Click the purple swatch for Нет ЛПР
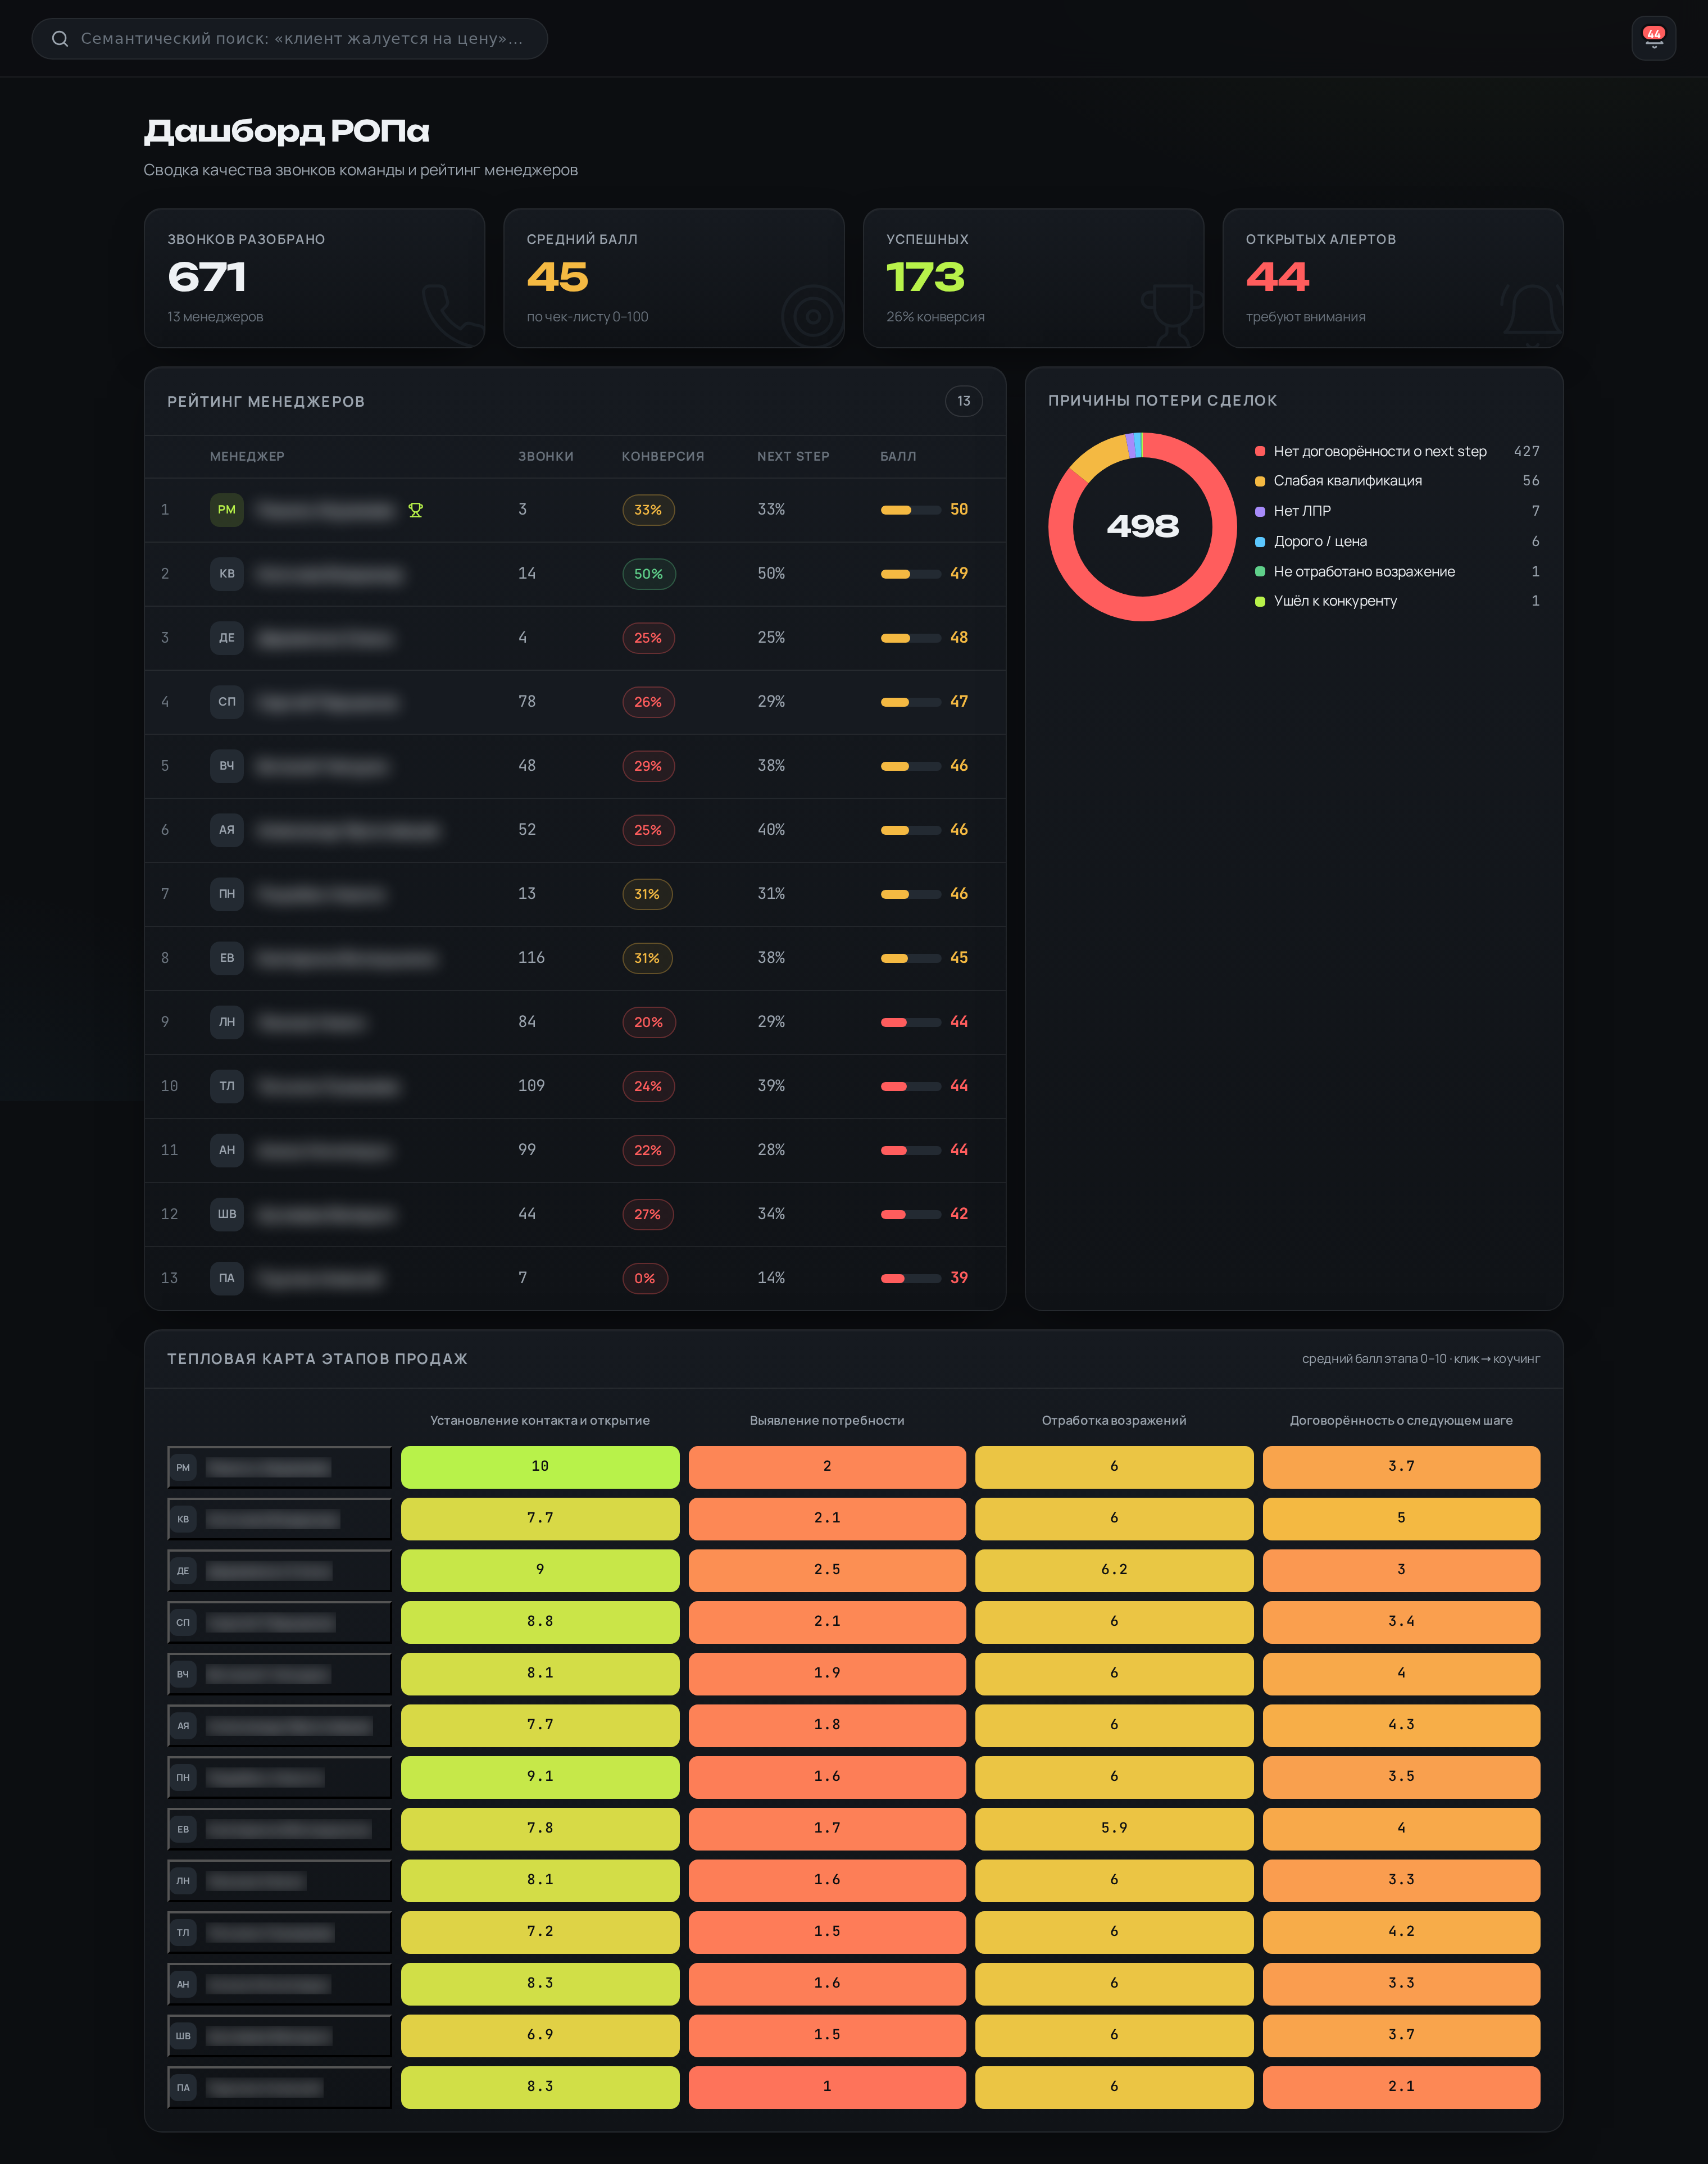 pyautogui.click(x=1260, y=511)
